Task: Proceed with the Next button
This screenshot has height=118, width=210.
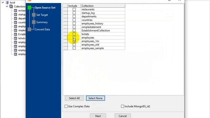Action: click(x=98, y=116)
